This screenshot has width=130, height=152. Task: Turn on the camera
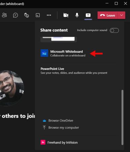click(x=66, y=15)
